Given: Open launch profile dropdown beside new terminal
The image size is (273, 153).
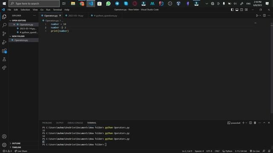Looking at the screenshot, I should point(246,123).
